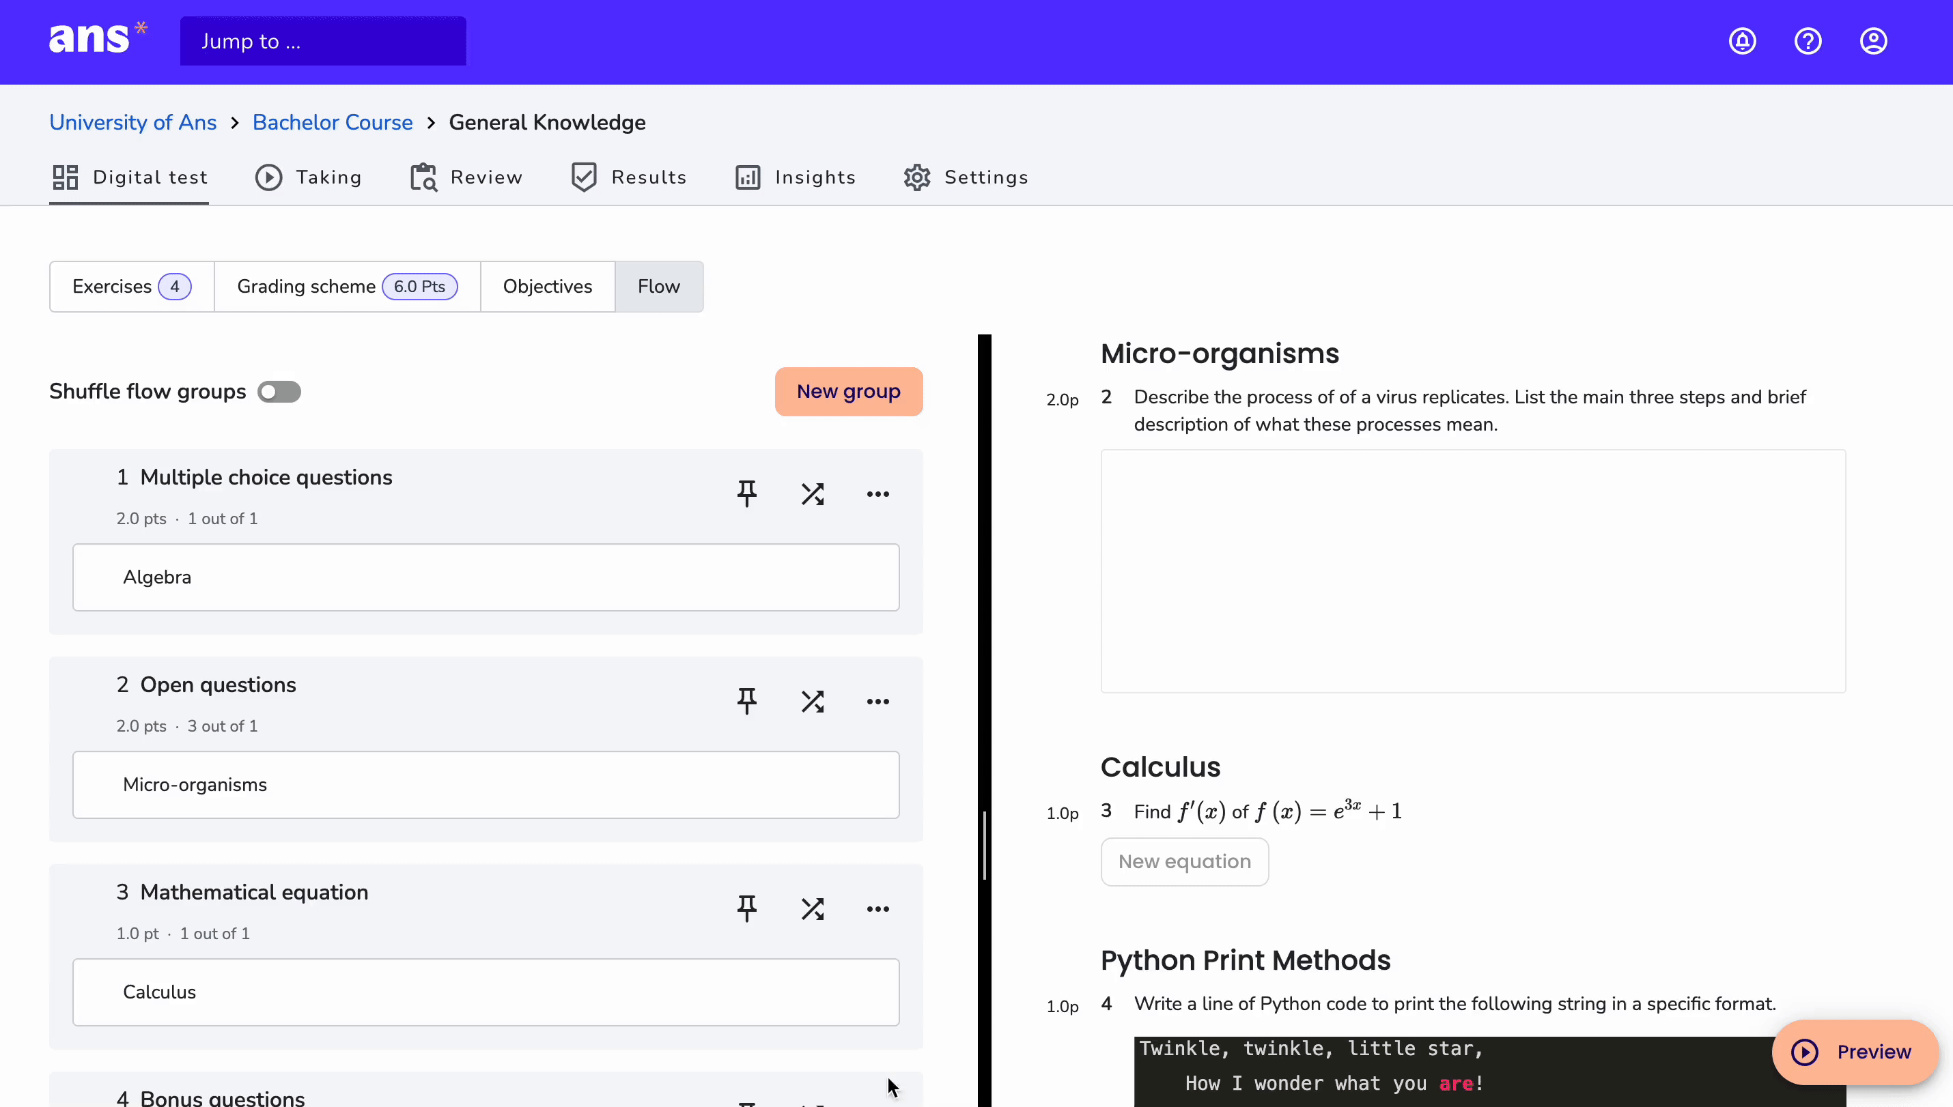This screenshot has width=1953, height=1107.
Task: Toggle Shuffle flow groups switch
Action: point(279,392)
